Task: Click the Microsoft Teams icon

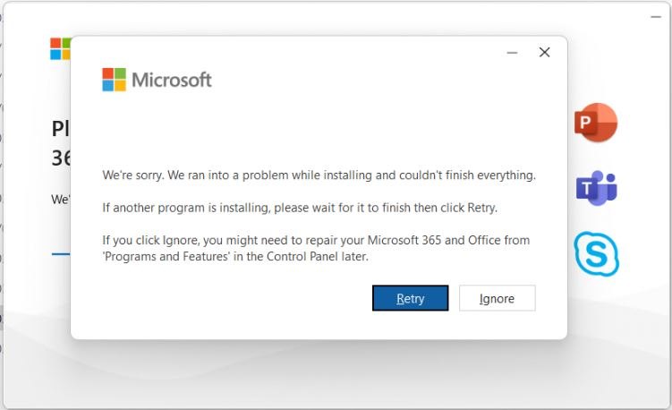Action: click(x=596, y=188)
